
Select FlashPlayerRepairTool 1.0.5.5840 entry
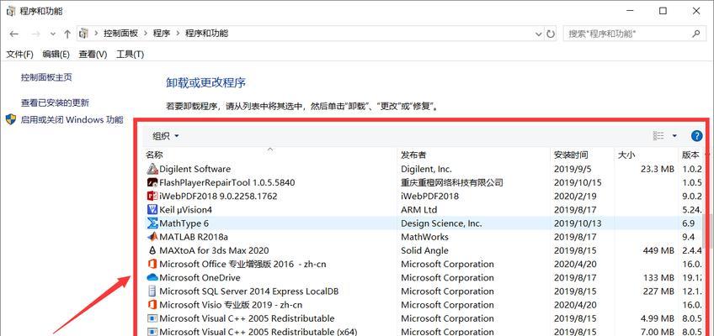(227, 182)
